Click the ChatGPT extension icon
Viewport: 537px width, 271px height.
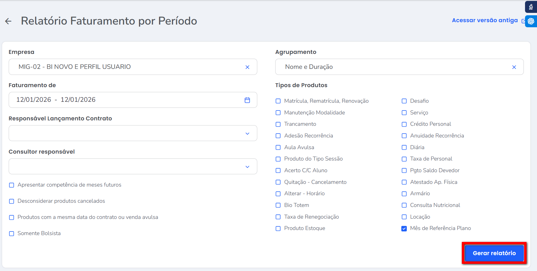tap(531, 21)
